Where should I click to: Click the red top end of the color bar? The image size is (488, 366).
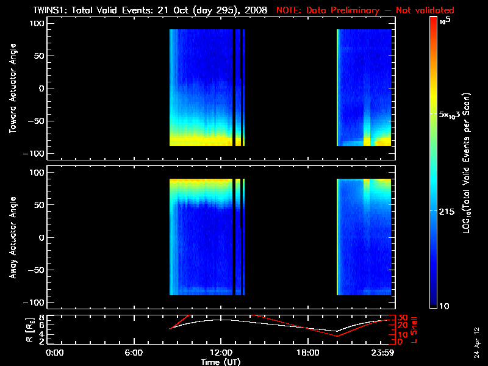tap(434, 20)
